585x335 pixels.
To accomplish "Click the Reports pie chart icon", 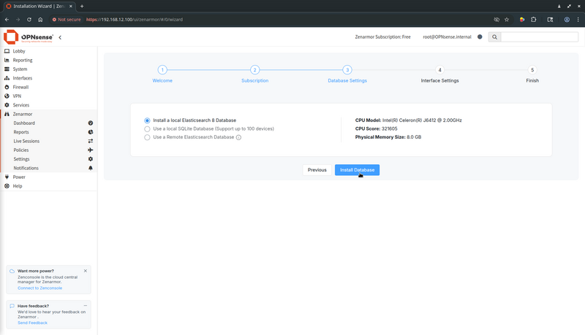I will [90, 132].
